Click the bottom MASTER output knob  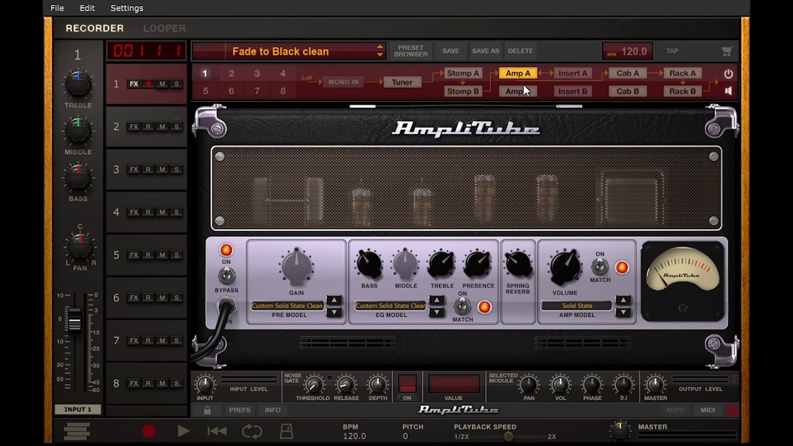pyautogui.click(x=655, y=385)
